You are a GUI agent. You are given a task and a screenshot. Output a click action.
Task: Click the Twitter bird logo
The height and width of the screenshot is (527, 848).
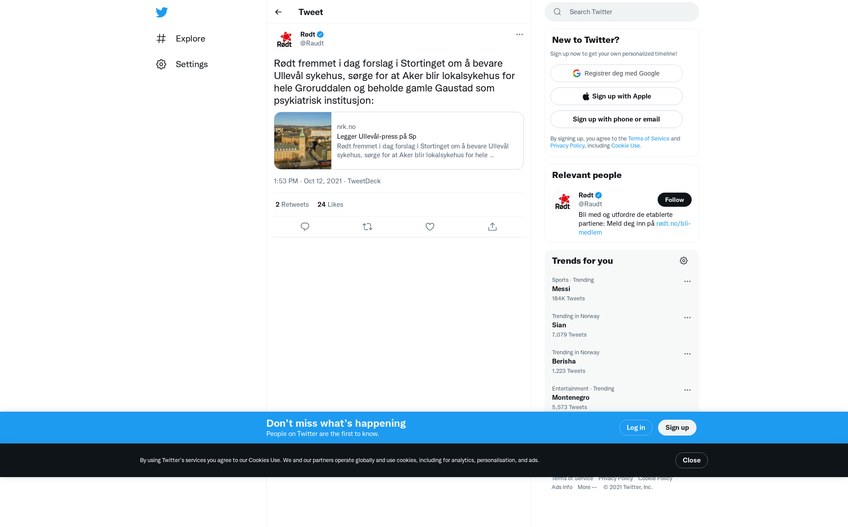162,12
